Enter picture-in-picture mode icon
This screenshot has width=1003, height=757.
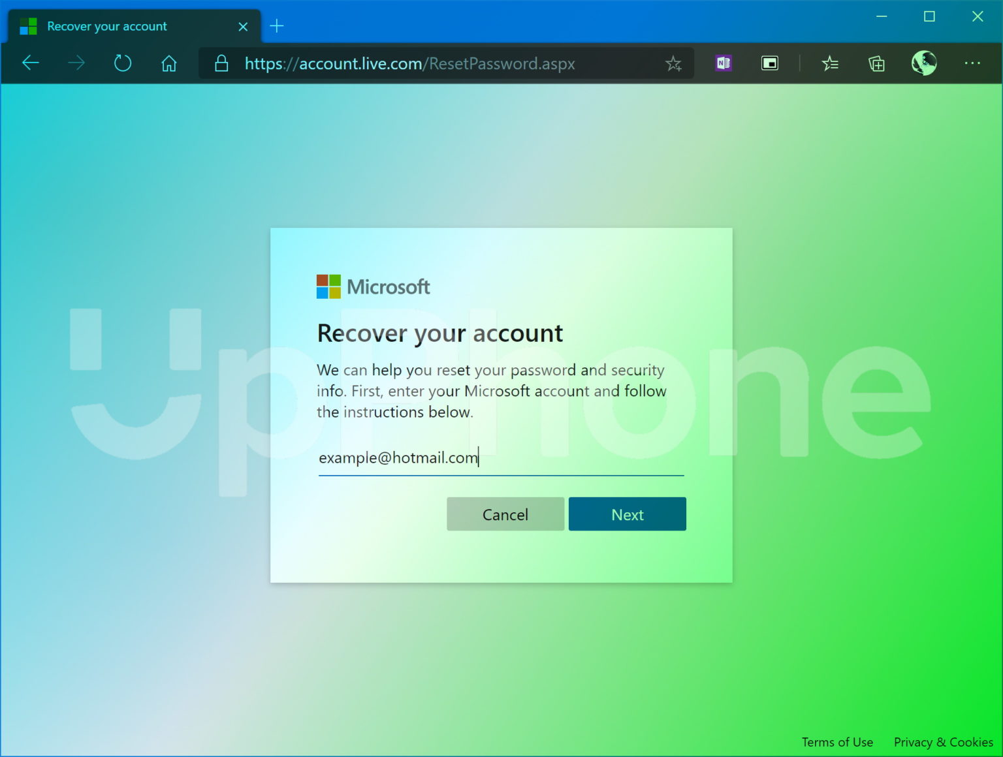point(770,63)
